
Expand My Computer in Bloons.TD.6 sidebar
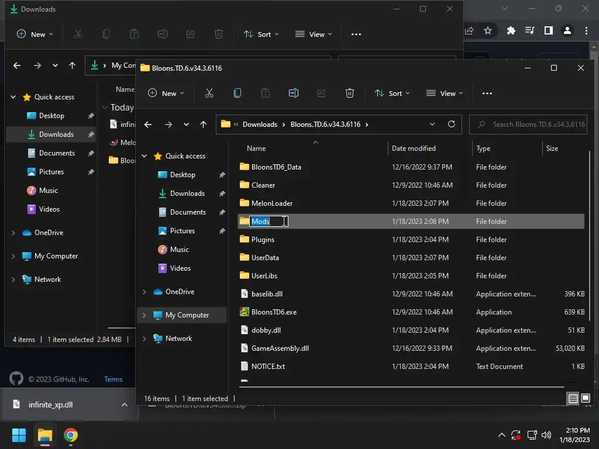[144, 315]
